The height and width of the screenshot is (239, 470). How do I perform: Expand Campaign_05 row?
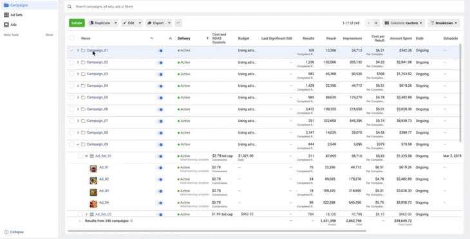click(x=78, y=97)
